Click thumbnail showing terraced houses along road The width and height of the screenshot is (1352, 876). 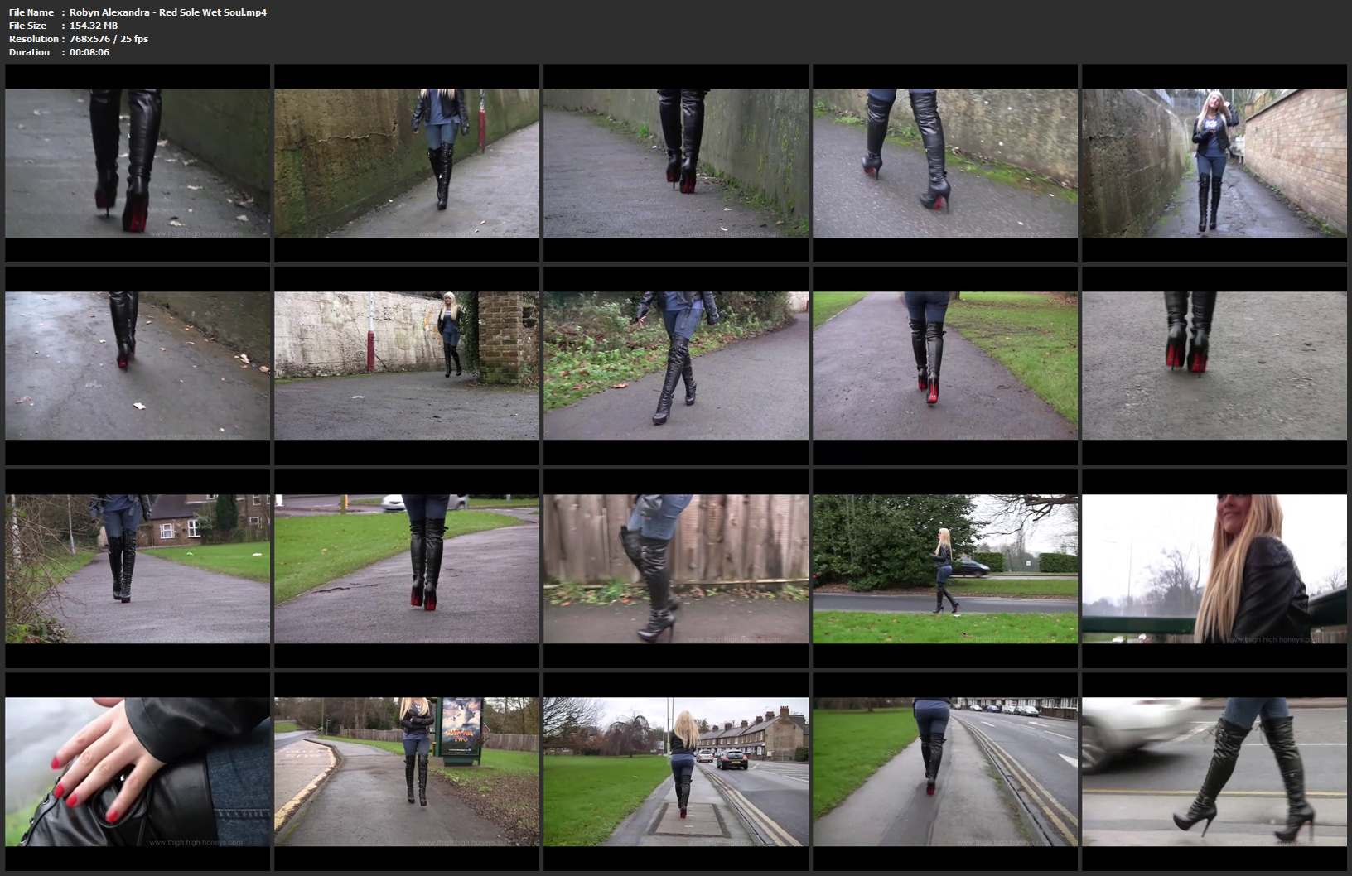click(676, 772)
